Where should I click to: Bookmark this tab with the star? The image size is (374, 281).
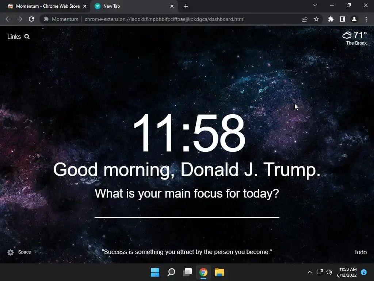[316, 19]
